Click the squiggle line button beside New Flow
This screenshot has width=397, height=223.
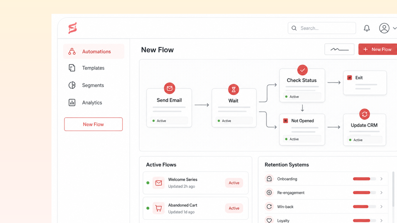pyautogui.click(x=339, y=49)
